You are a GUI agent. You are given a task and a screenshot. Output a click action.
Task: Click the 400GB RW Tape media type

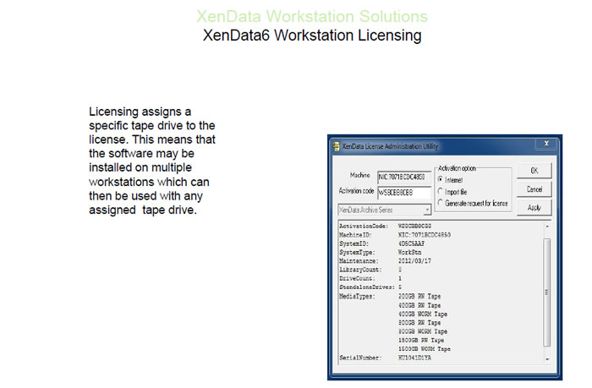tap(419, 305)
